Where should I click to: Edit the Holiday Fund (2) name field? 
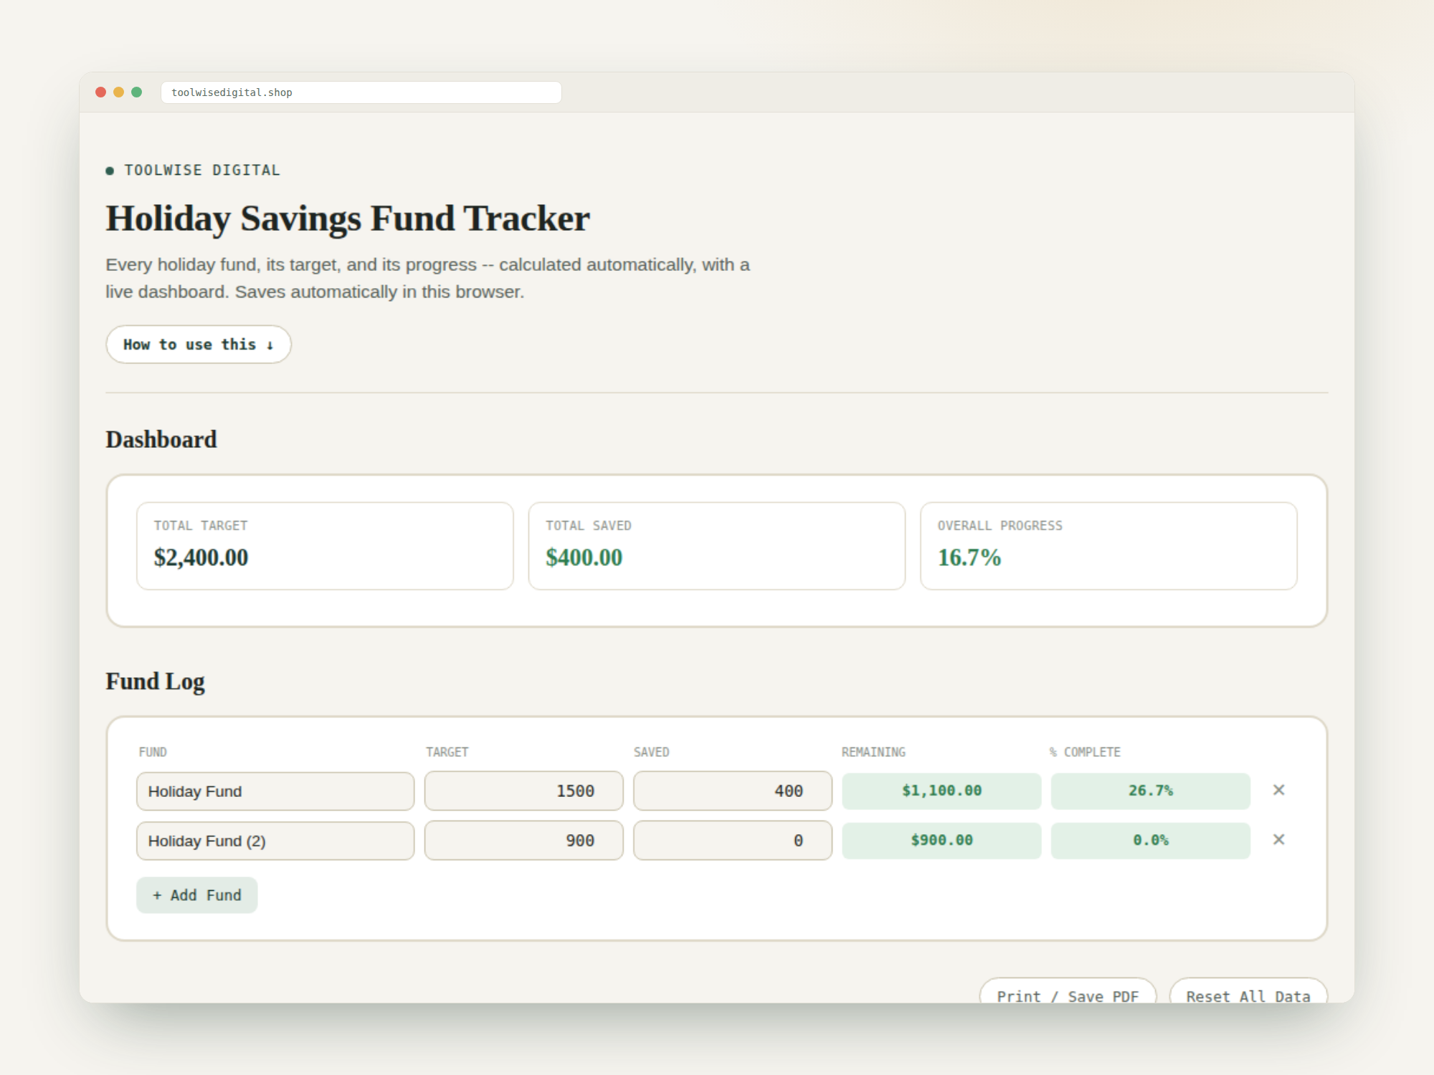click(x=275, y=841)
